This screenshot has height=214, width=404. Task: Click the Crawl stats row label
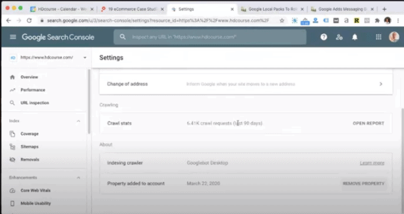coord(119,123)
